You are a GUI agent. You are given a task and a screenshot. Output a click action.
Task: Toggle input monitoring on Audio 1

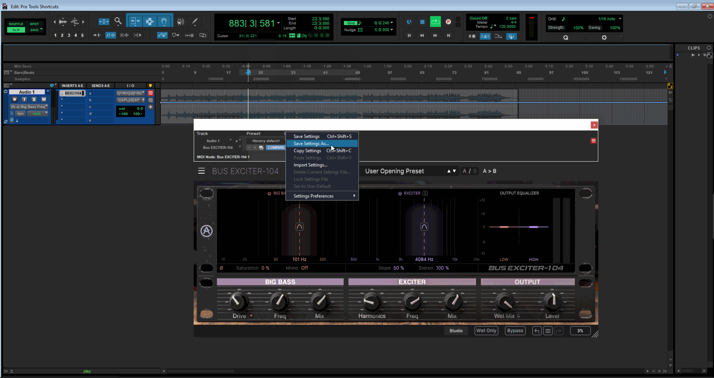pyautogui.click(x=24, y=99)
